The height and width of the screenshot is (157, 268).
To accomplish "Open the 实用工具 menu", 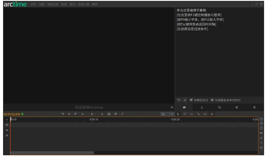I will [84, 4].
